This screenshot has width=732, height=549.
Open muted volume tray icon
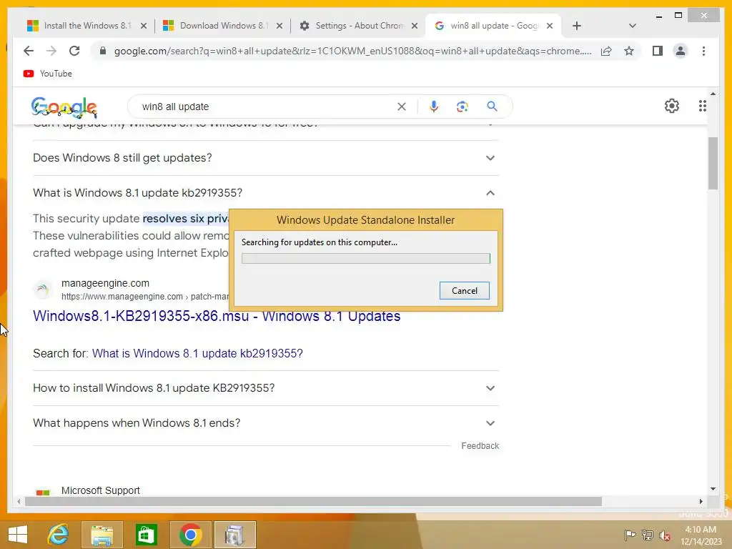(665, 535)
